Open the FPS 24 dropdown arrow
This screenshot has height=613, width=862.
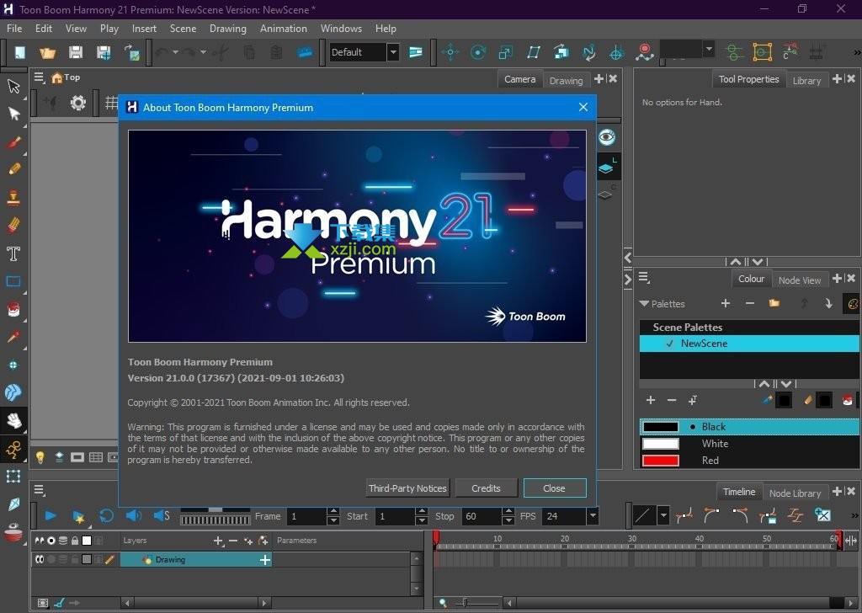point(593,515)
